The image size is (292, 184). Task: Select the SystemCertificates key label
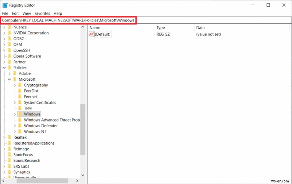[40, 103]
